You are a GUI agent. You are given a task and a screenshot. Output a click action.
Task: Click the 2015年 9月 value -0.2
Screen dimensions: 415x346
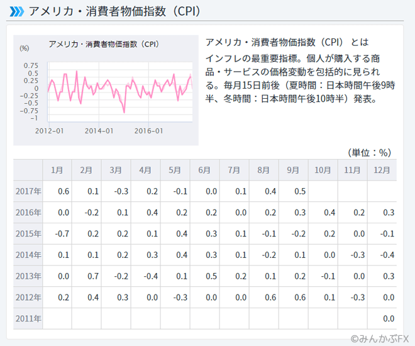click(x=299, y=233)
